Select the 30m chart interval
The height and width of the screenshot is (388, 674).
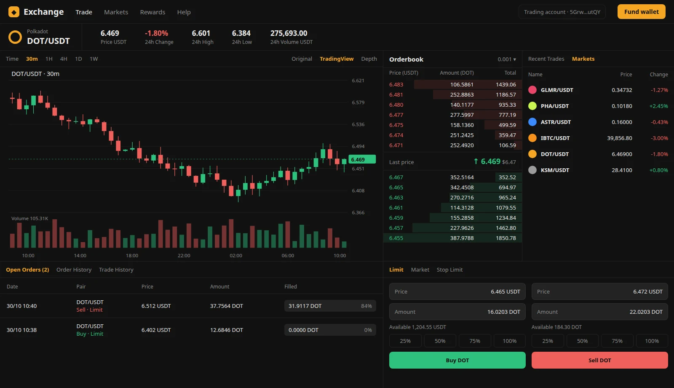coord(32,59)
